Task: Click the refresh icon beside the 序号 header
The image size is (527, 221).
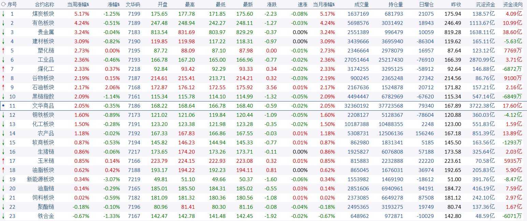Action: tap(3, 4)
